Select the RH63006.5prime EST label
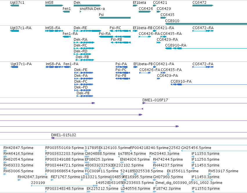Screen dimensions: 247x193 coord(18,171)
